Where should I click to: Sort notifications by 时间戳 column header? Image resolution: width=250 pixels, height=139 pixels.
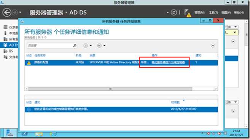pos(175,103)
